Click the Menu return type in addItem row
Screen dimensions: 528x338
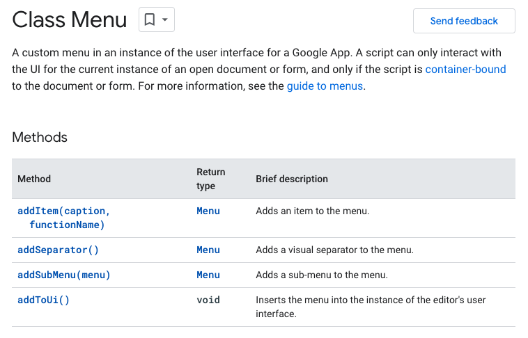tap(208, 211)
